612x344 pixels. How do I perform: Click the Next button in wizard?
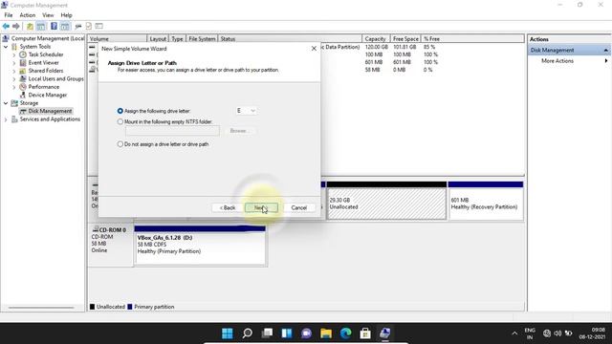261,208
